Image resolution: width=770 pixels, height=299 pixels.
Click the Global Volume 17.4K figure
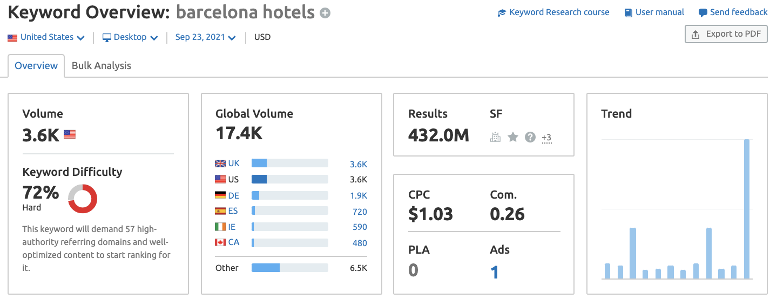click(239, 133)
